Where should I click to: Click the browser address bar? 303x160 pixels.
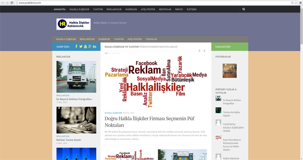click(x=153, y=3)
